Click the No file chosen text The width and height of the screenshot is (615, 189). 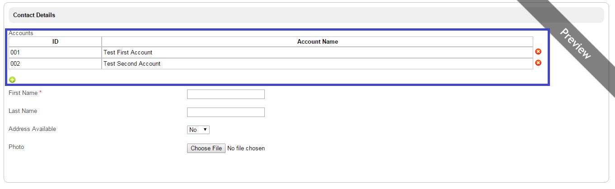[x=246, y=148]
